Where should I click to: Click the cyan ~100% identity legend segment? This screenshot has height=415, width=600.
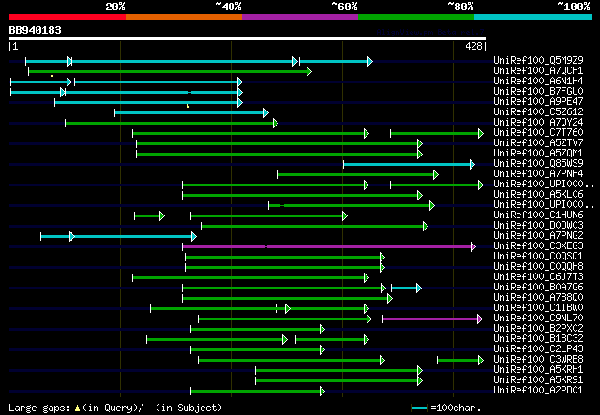click(x=533, y=17)
